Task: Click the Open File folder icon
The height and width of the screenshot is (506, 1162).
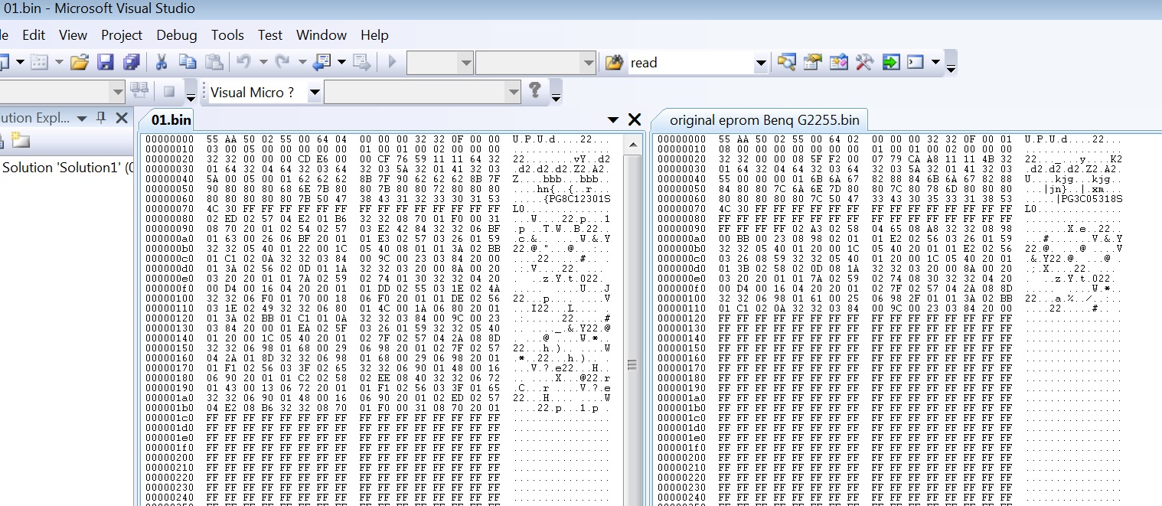Action: click(x=80, y=62)
